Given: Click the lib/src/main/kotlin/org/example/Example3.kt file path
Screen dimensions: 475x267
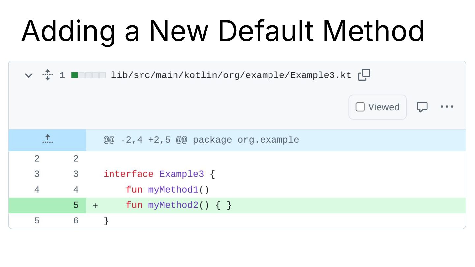Looking at the screenshot, I should pyautogui.click(x=231, y=75).
